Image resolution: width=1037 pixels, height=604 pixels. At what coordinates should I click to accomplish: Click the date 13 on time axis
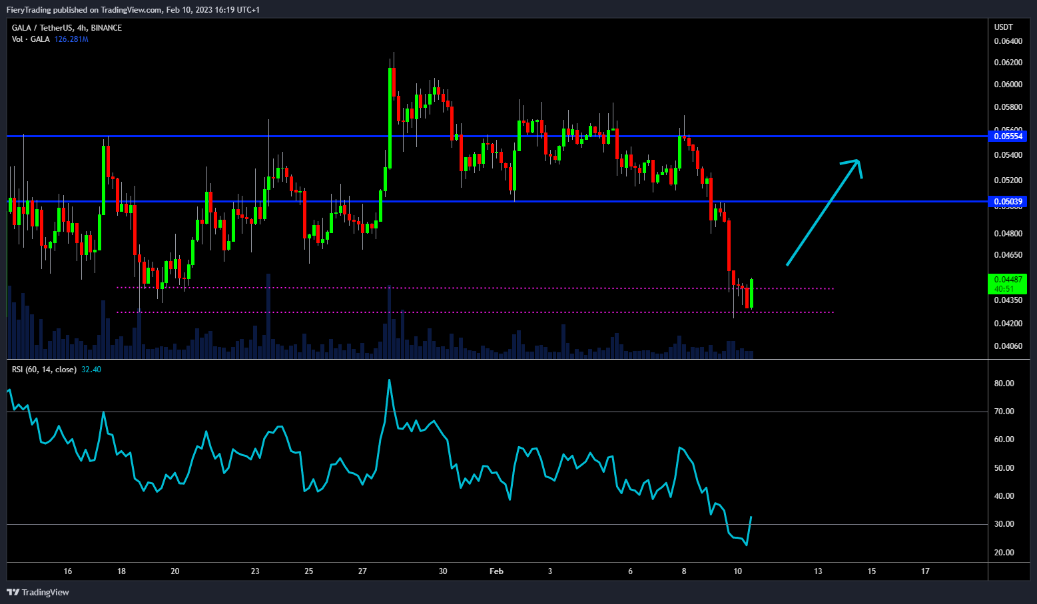coord(818,571)
